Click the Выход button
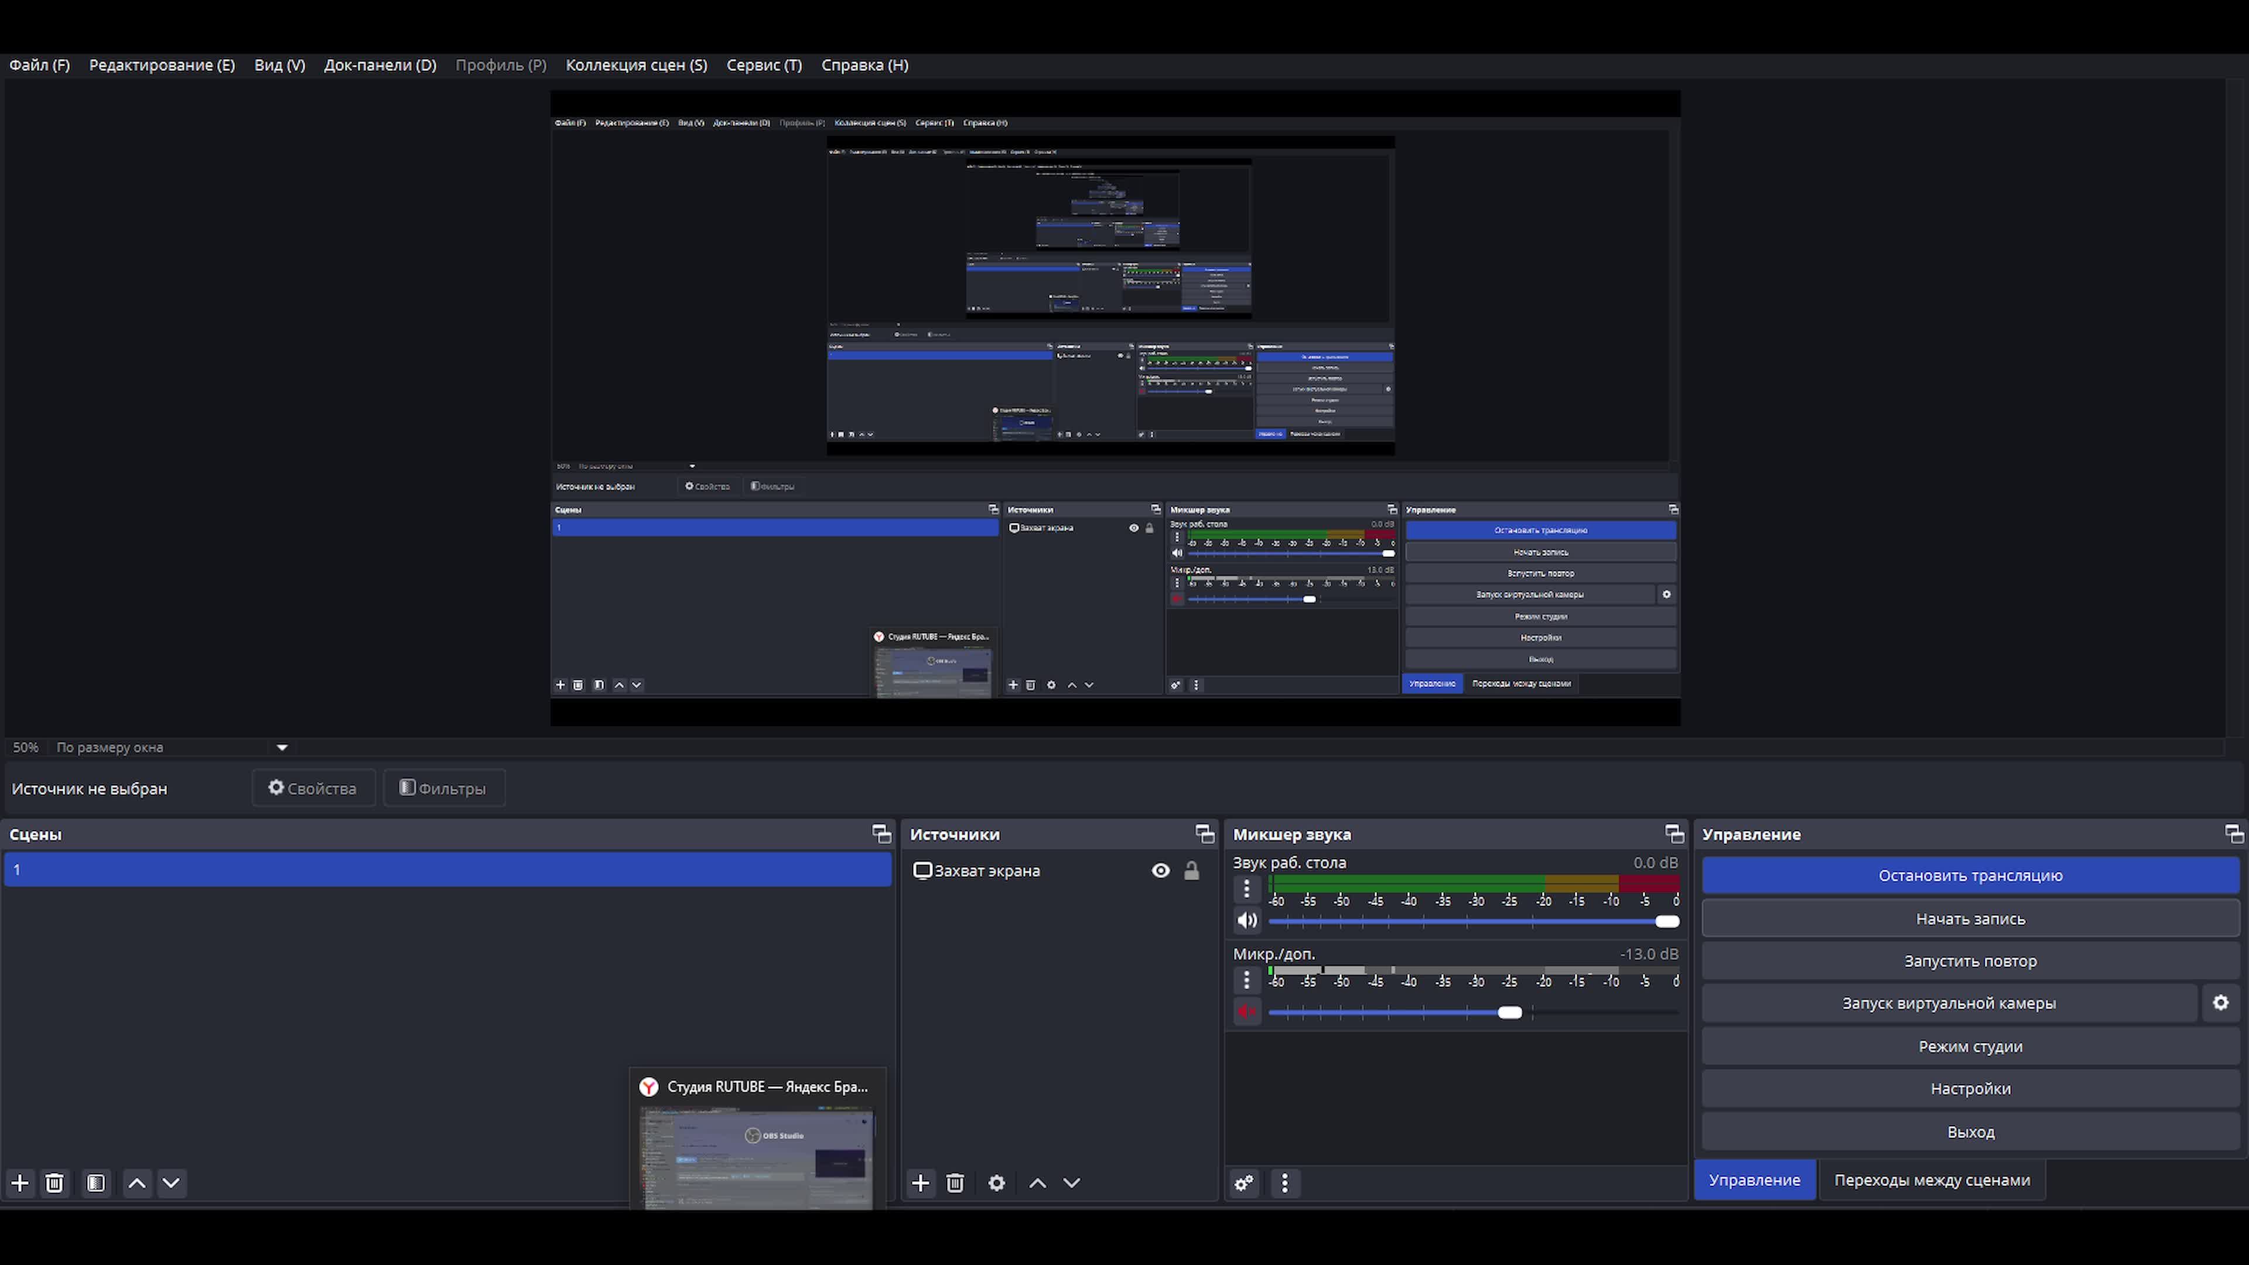 [1970, 1131]
